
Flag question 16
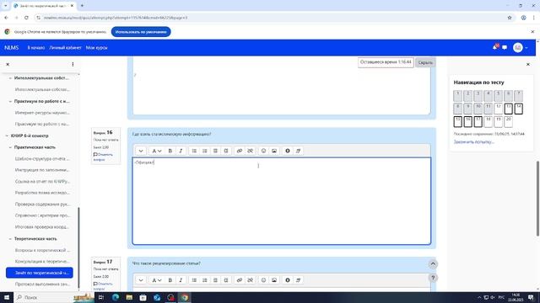pos(103,157)
